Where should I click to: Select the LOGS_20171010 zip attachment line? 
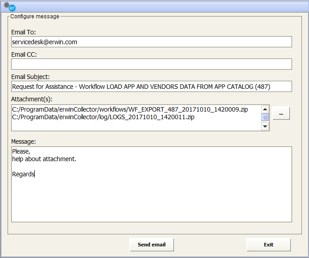pyautogui.click(x=103, y=117)
